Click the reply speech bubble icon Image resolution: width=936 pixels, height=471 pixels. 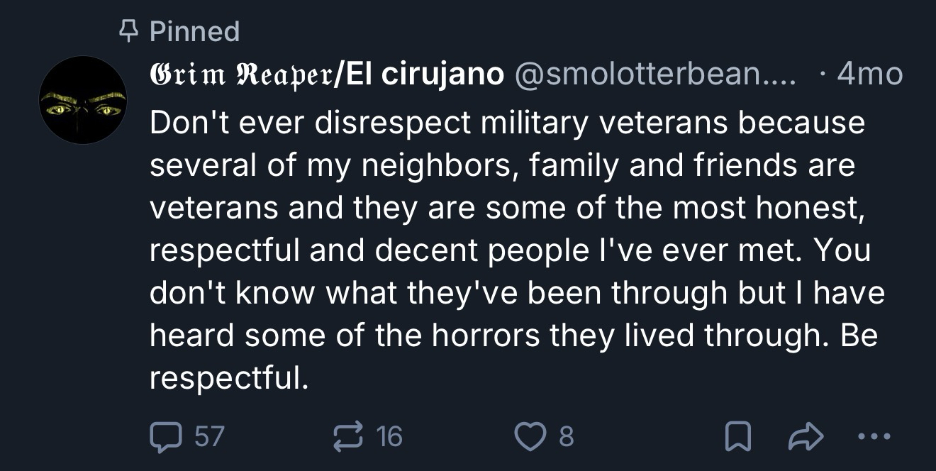tap(165, 436)
